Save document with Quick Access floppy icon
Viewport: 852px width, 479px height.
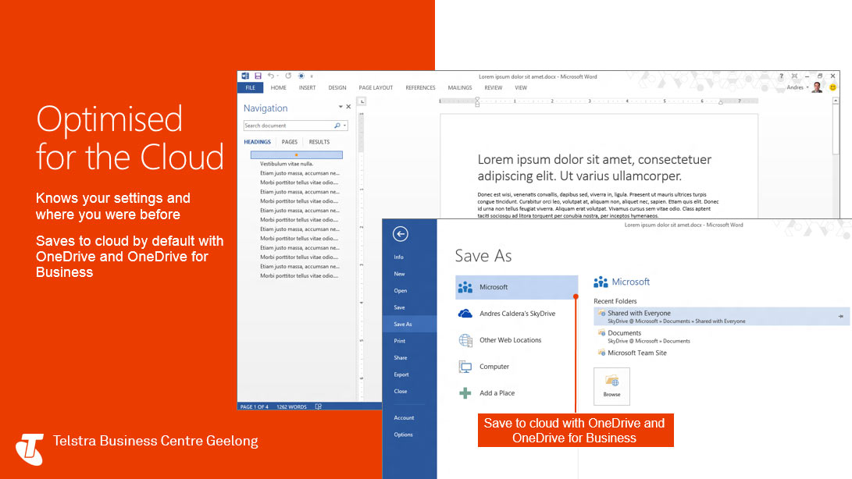point(258,76)
